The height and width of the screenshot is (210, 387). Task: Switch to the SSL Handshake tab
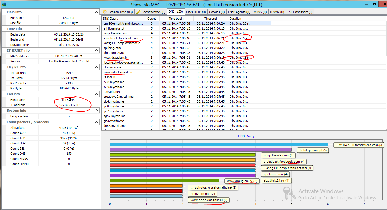point(300,12)
